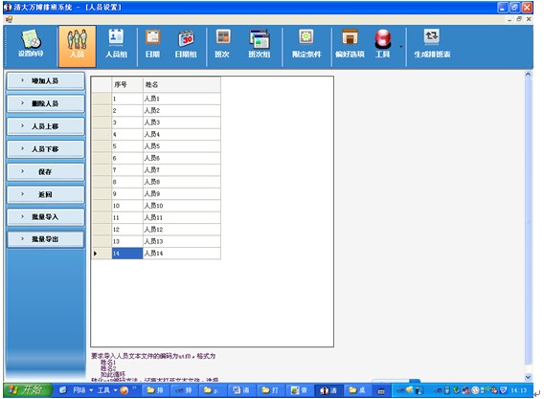This screenshot has height=399, width=544.
Task: Select the 人员组 toolbar icon
Action: coord(116,44)
